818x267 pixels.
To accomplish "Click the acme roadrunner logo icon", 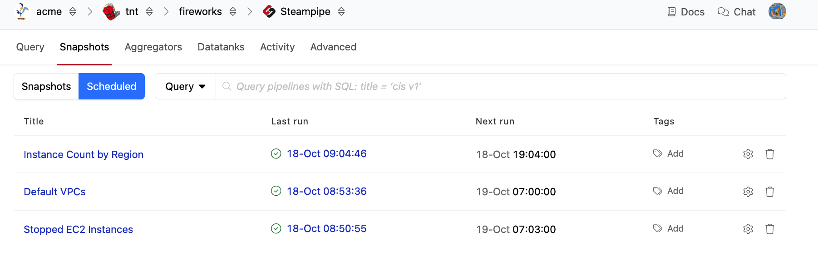I will pos(22,12).
